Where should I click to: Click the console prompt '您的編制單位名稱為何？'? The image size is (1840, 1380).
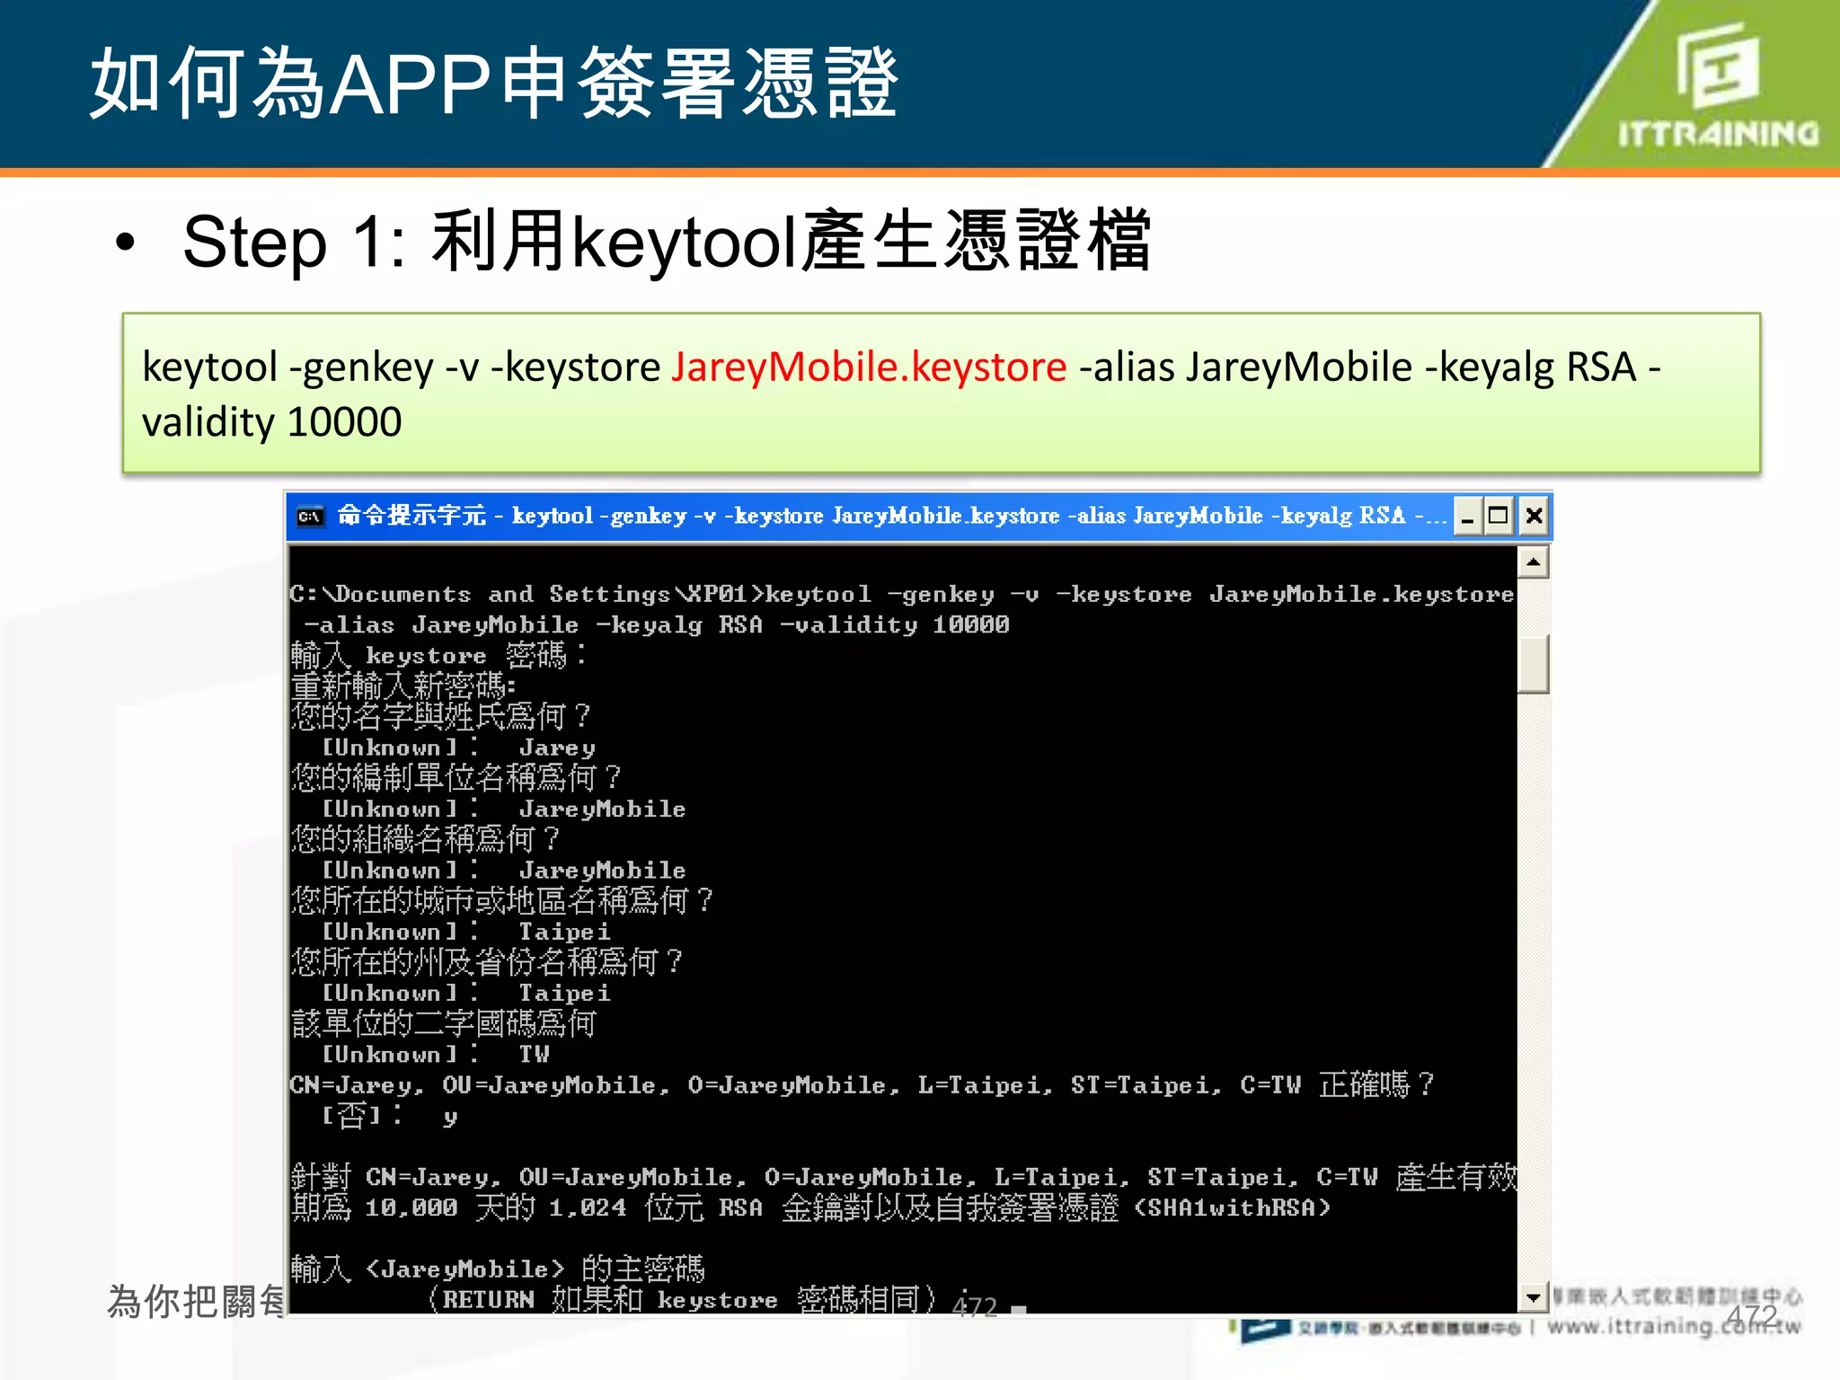tap(456, 777)
